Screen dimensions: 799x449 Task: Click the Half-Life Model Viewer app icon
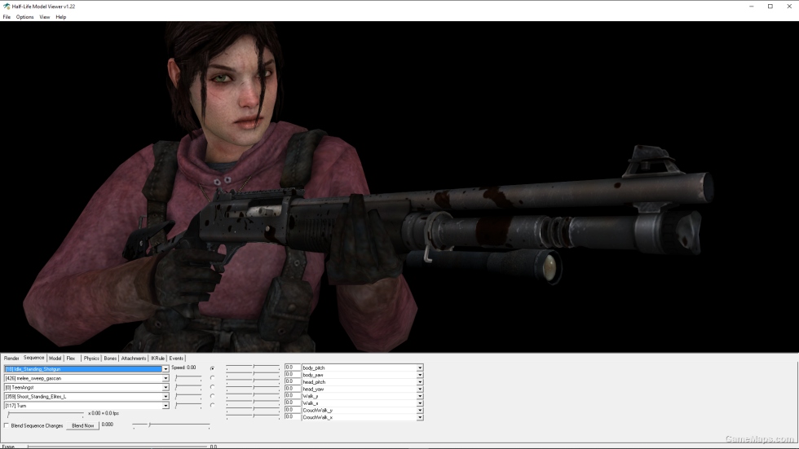click(7, 7)
